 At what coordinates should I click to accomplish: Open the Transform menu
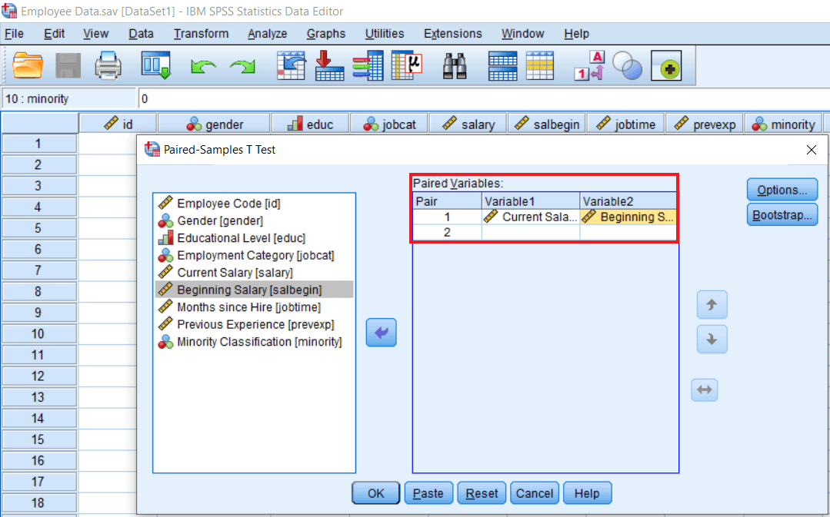pyautogui.click(x=201, y=34)
